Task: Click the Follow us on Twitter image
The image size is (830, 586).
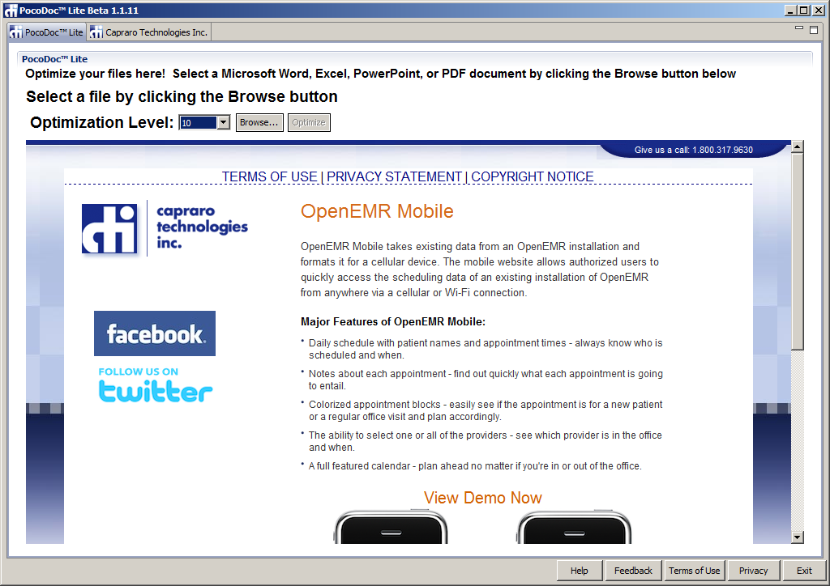Action: (x=155, y=384)
